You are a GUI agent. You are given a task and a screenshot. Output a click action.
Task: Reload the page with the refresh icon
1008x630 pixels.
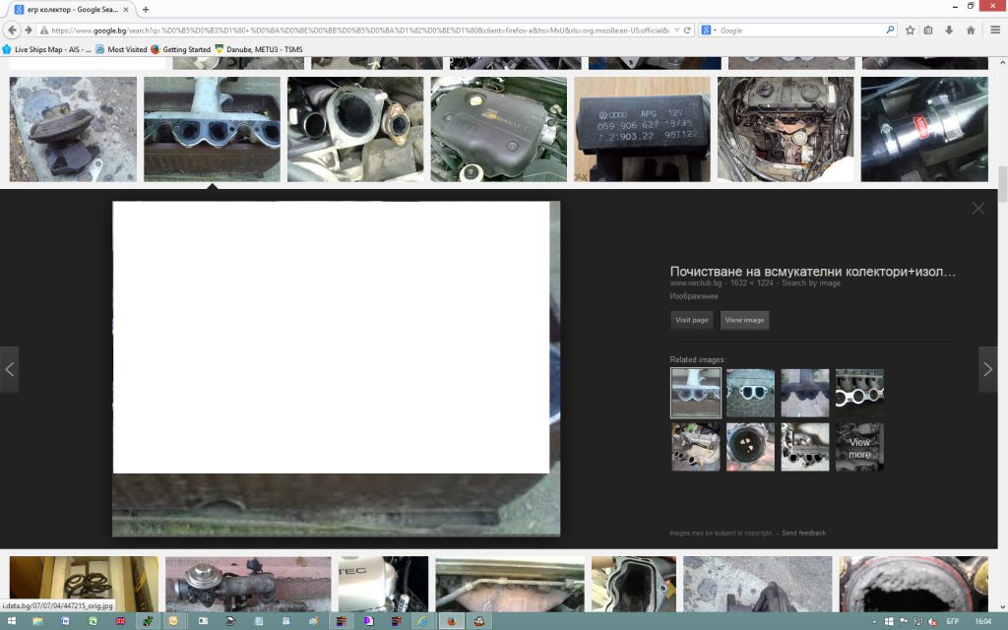[x=687, y=31]
